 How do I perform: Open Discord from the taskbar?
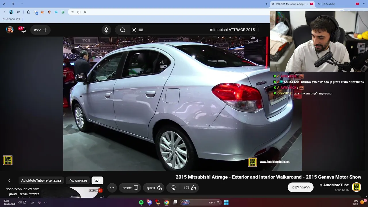point(149,202)
